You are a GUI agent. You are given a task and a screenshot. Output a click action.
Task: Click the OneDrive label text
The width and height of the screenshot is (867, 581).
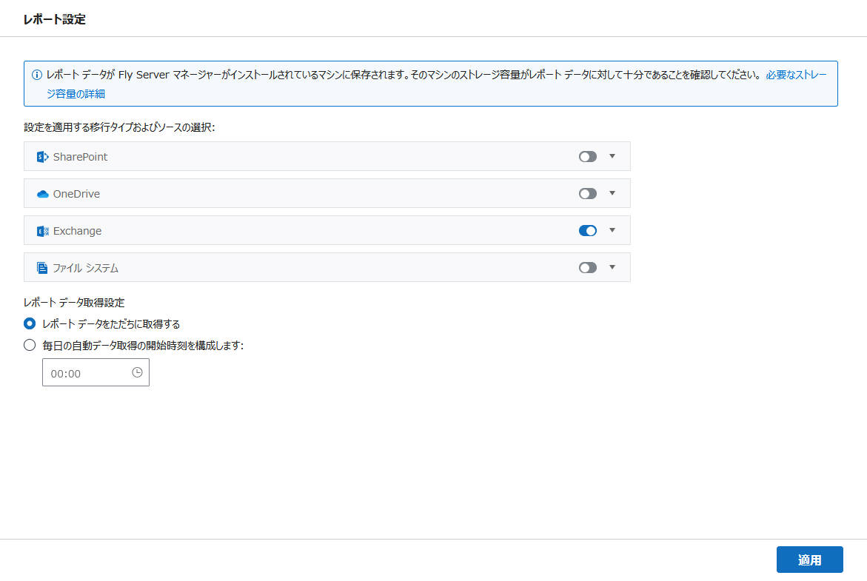tap(76, 194)
